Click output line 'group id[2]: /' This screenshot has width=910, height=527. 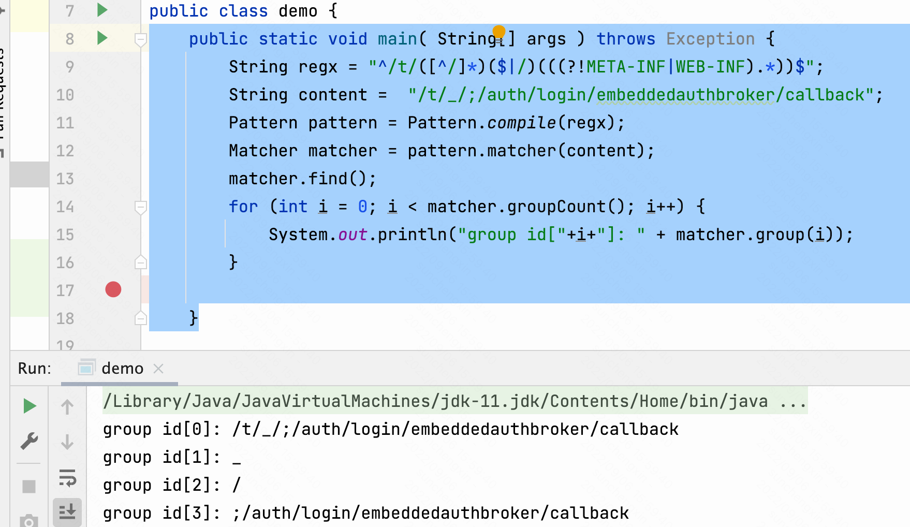coord(172,485)
